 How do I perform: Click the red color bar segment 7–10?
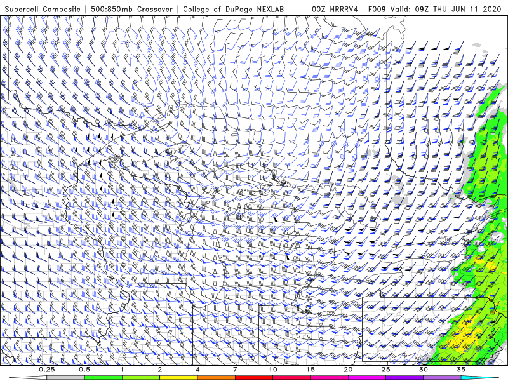tap(253, 378)
